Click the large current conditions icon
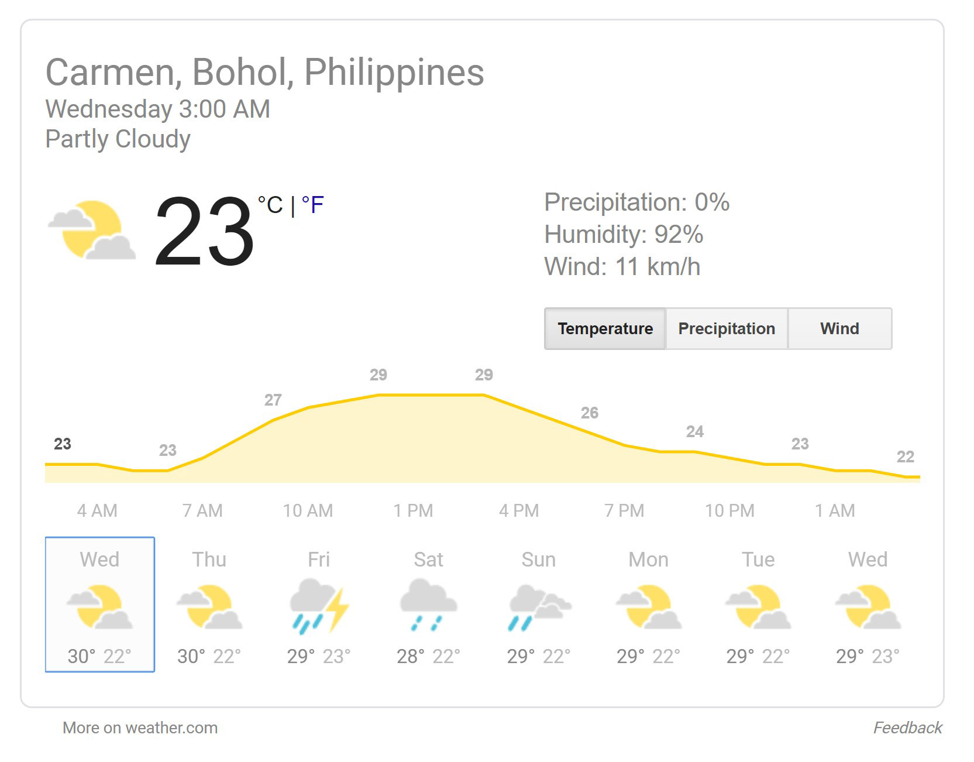 coord(92,231)
